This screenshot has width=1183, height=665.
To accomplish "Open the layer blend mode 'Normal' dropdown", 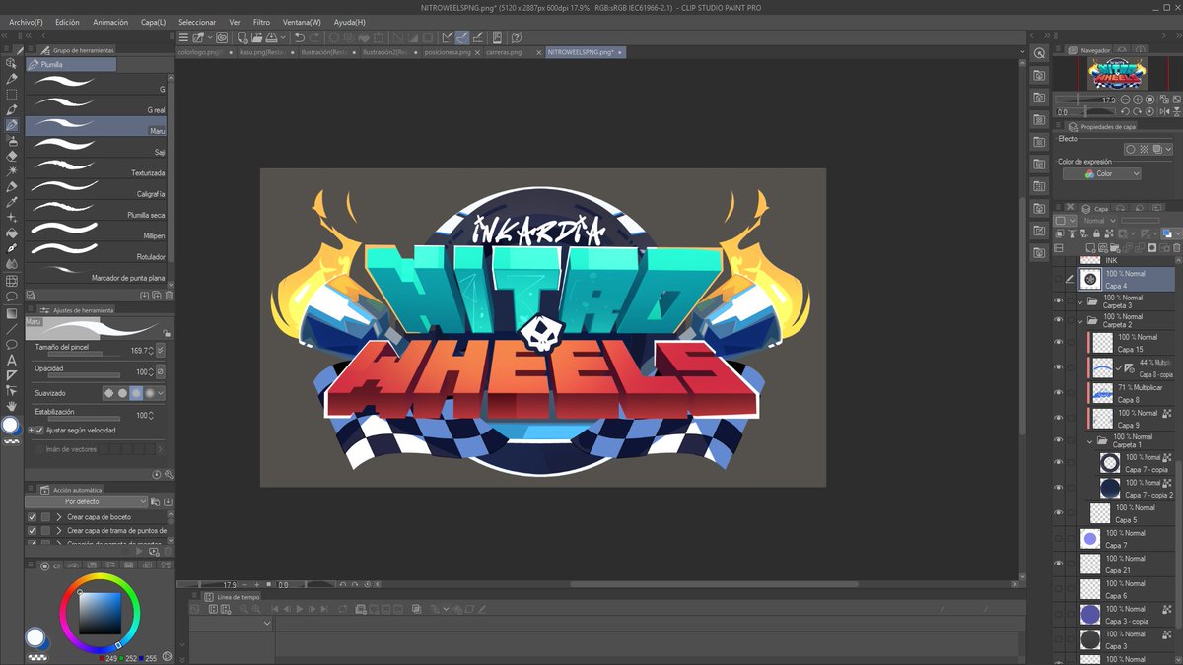I will click(1100, 221).
